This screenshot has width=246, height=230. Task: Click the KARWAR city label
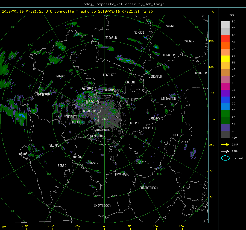click(22, 154)
